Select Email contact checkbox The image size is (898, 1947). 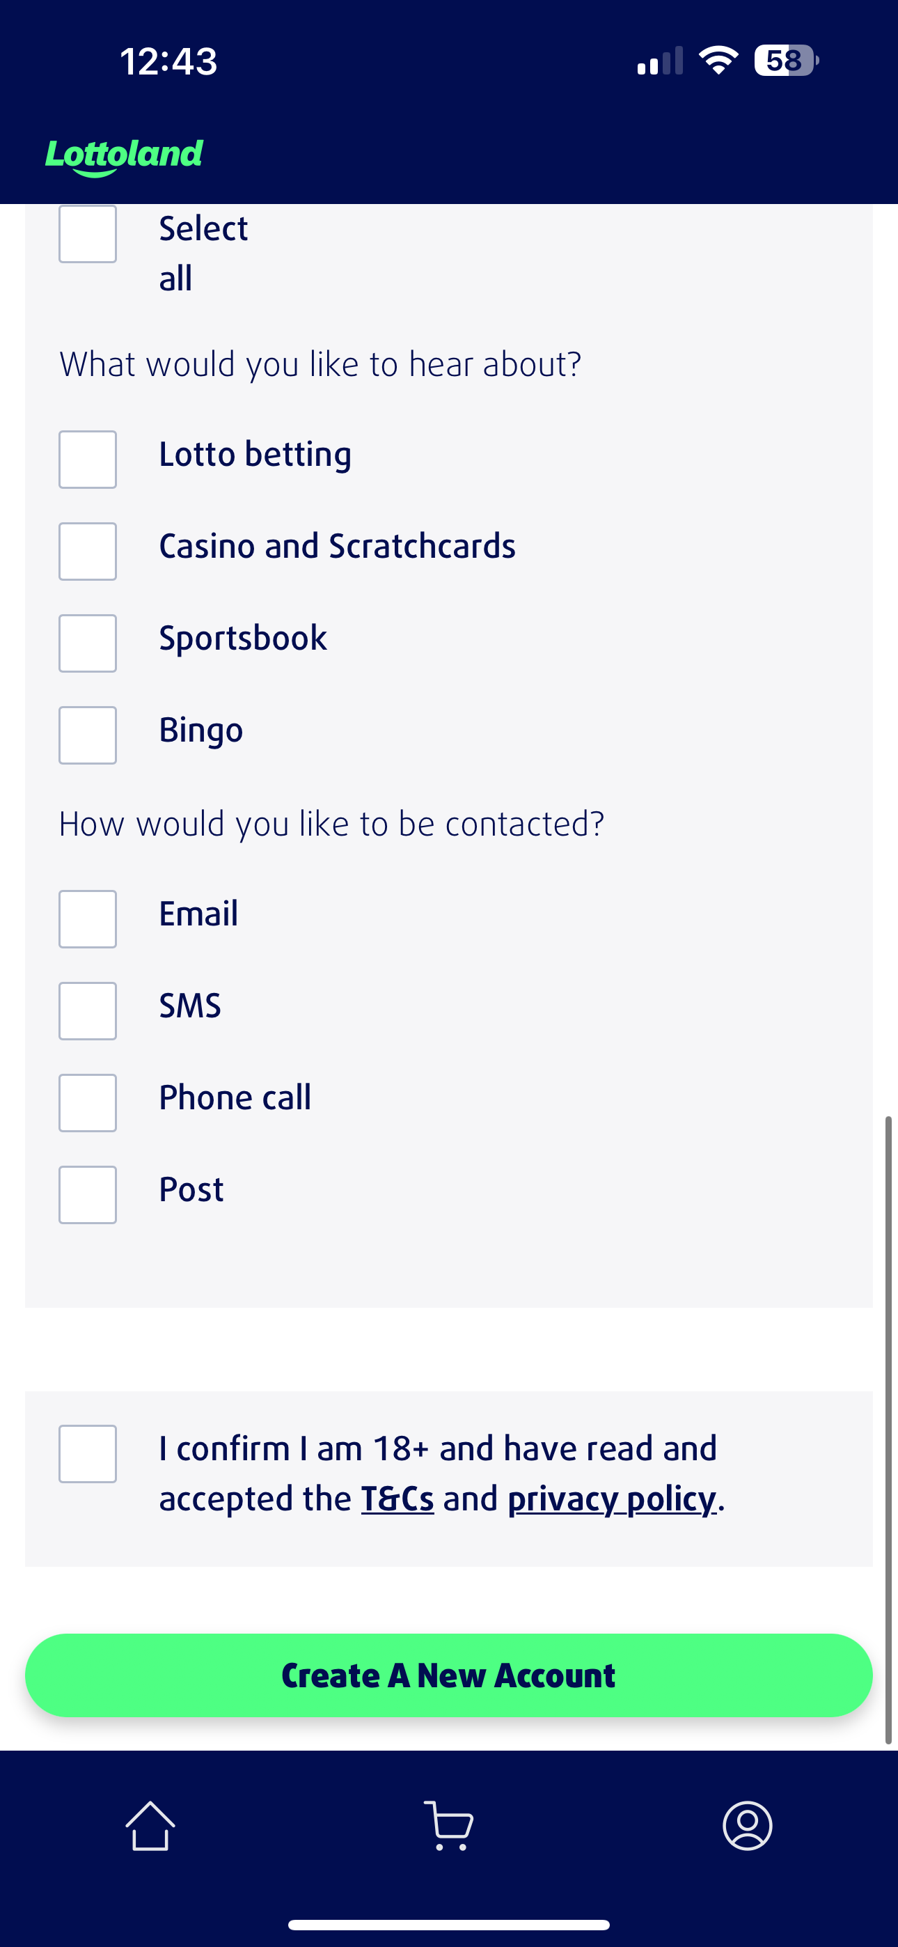[88, 919]
